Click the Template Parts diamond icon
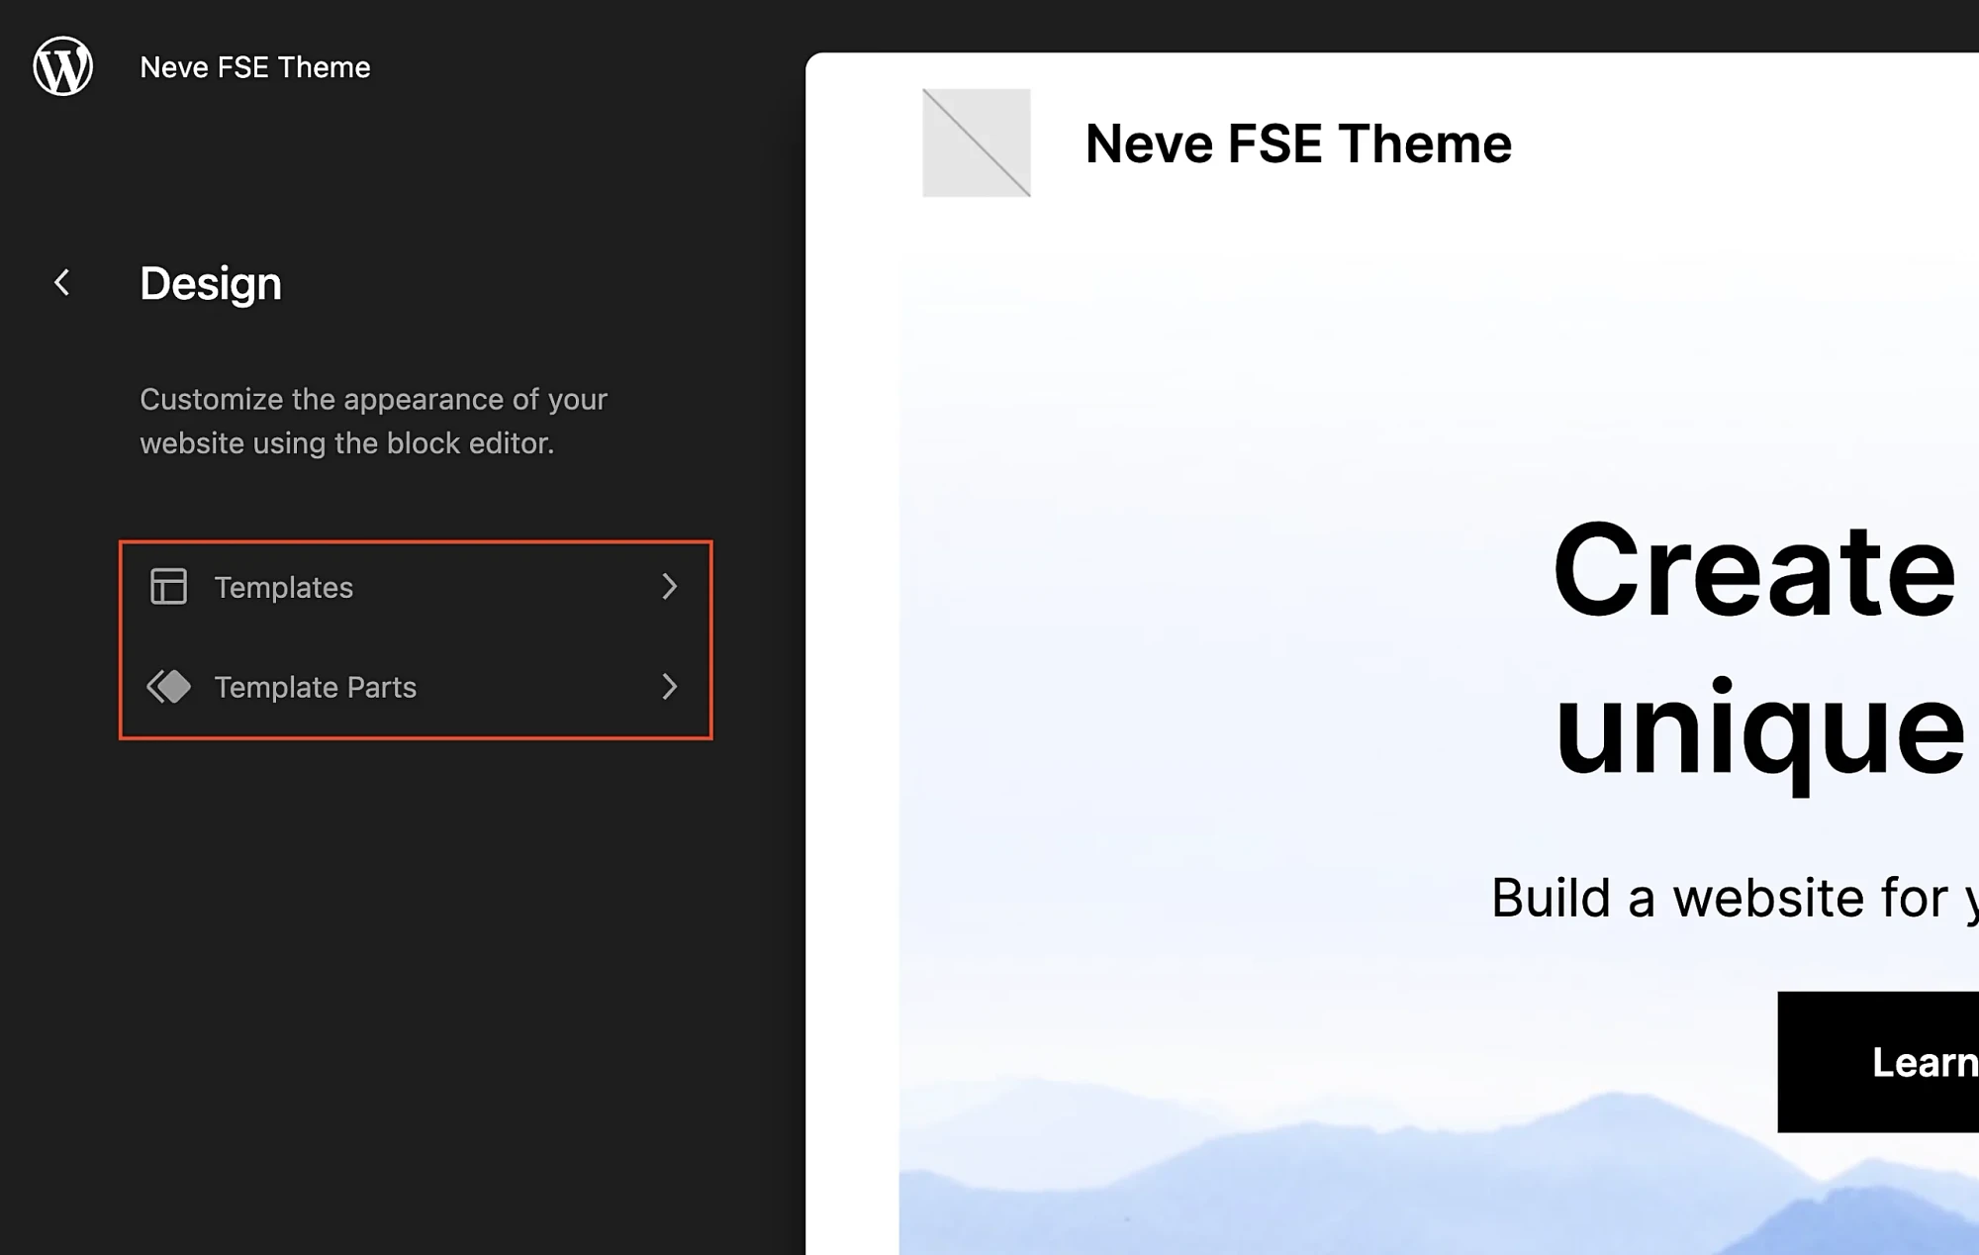Image resolution: width=1979 pixels, height=1255 pixels. (x=168, y=686)
